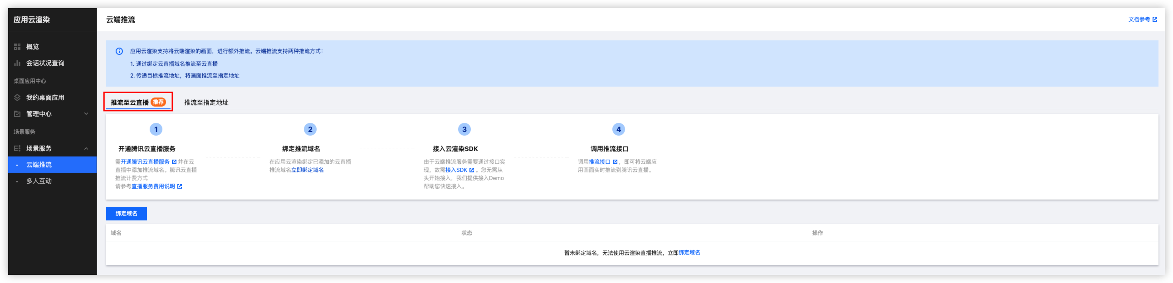Image resolution: width=1173 pixels, height=283 pixels.
Task: Select 多人互动 in the sidebar
Action: tap(39, 181)
